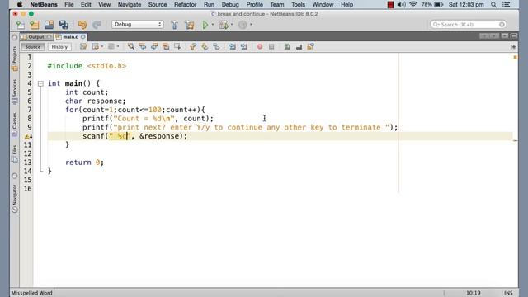Click the Search field in toolbar
This screenshot has width=528, height=297.
(468, 25)
